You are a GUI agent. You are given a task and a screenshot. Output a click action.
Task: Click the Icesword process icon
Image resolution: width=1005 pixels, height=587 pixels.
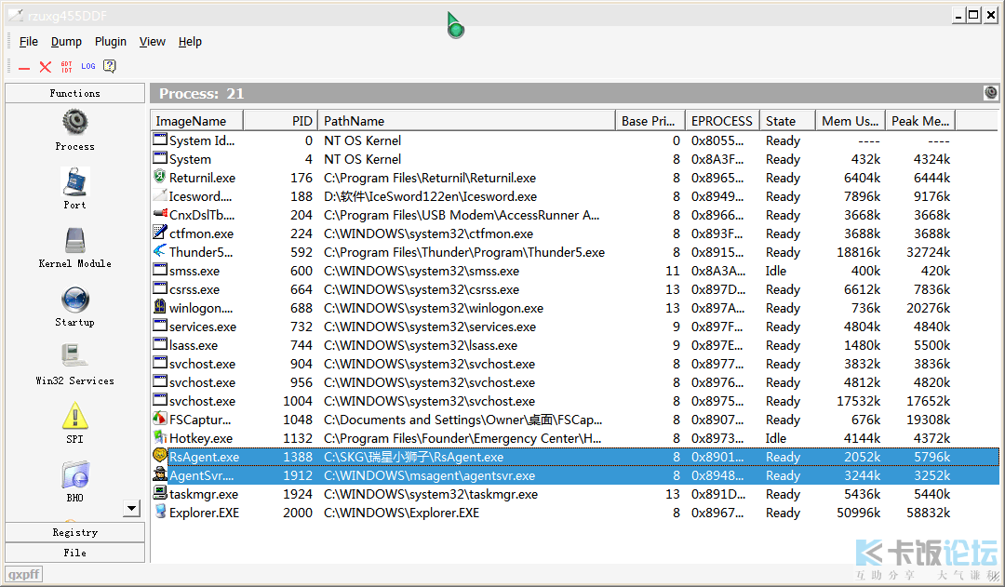tap(160, 194)
